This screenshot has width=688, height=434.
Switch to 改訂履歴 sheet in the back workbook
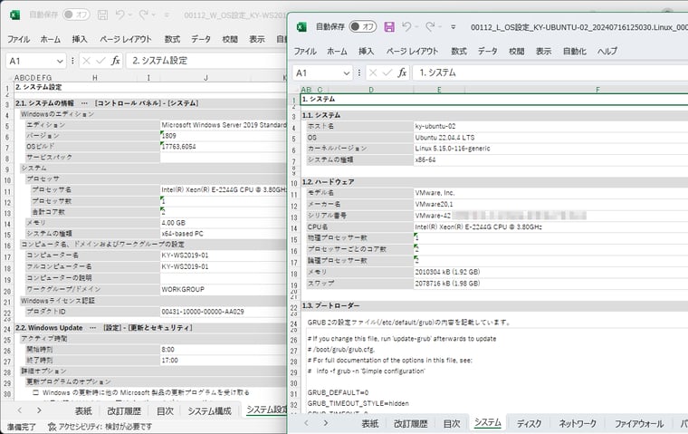[124, 411]
